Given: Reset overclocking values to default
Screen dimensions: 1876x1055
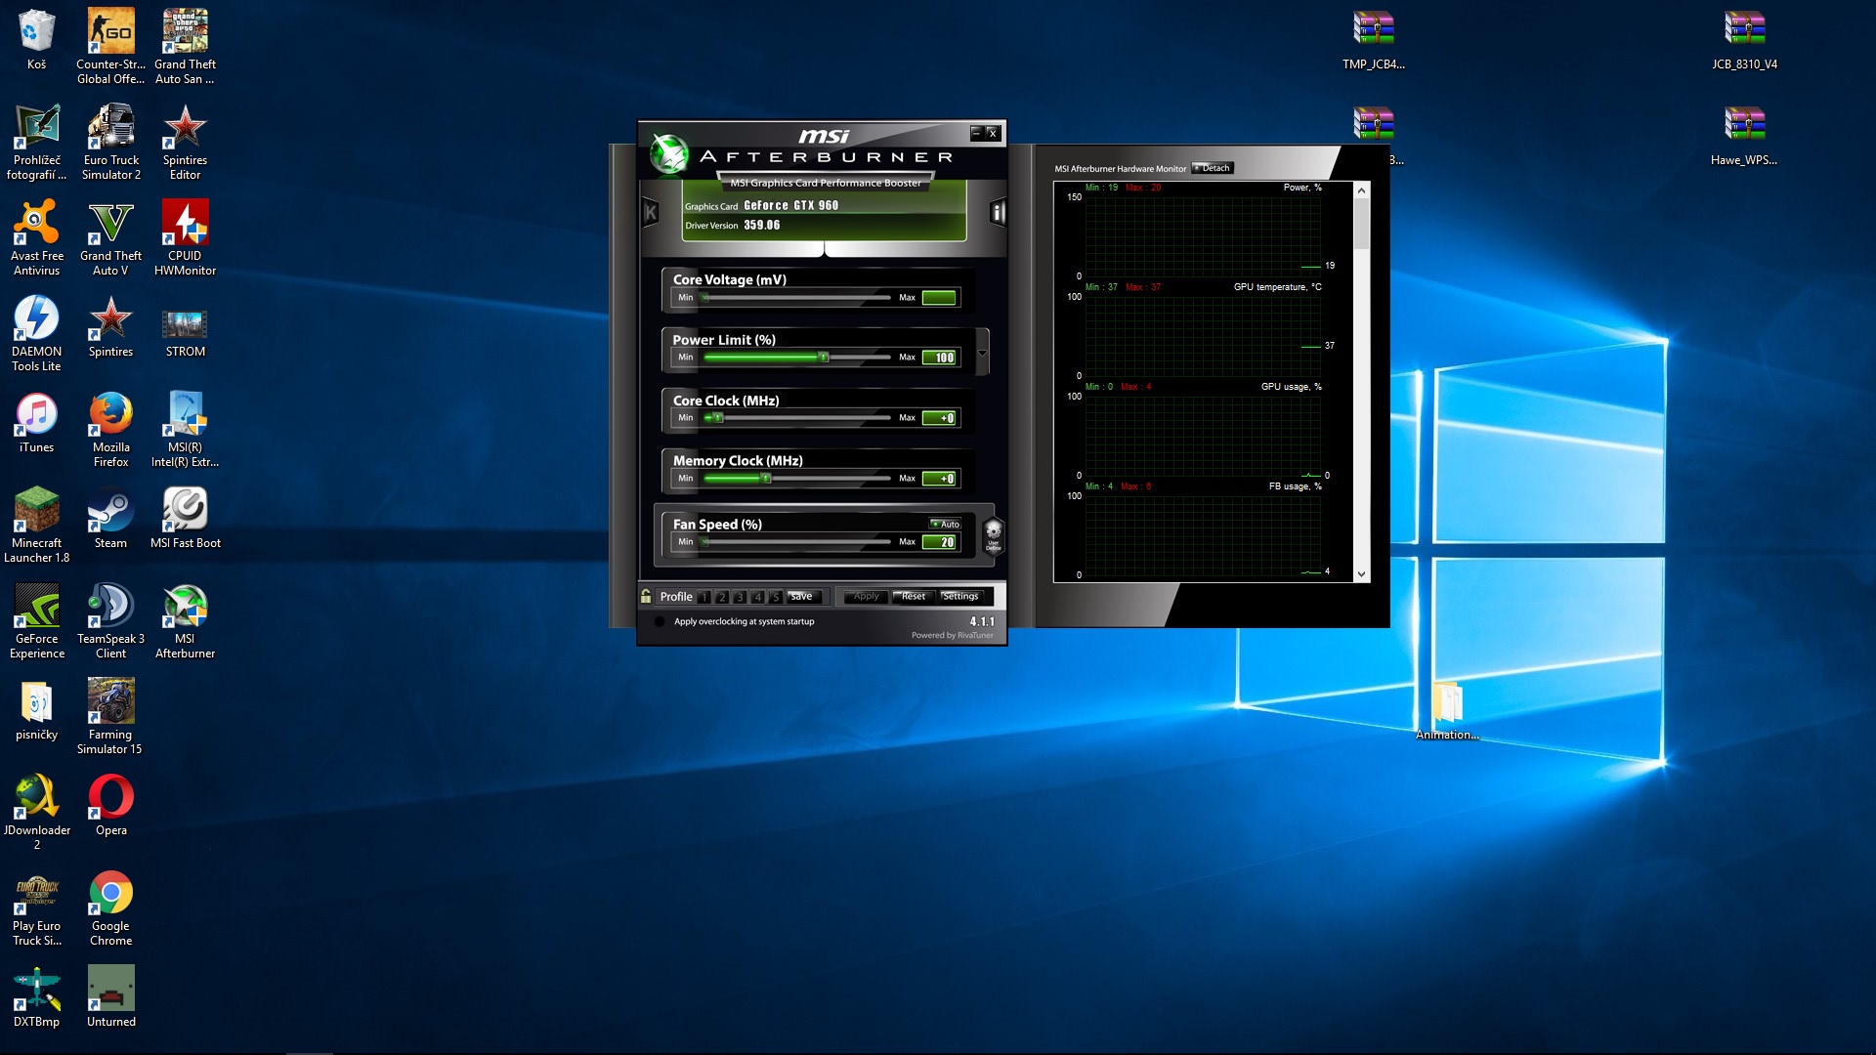Looking at the screenshot, I should pos(914,596).
